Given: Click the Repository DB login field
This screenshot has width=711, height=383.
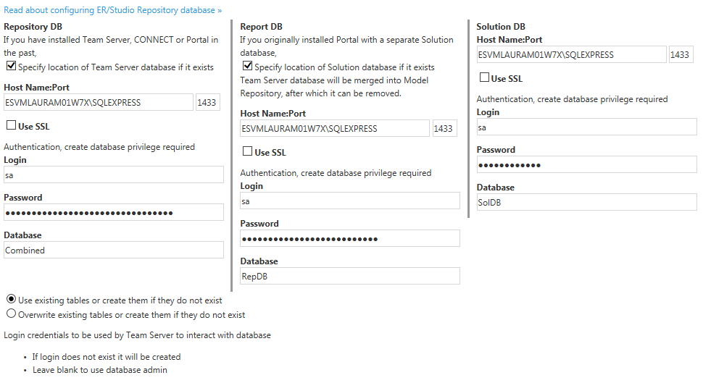Looking at the screenshot, I should click(114, 174).
